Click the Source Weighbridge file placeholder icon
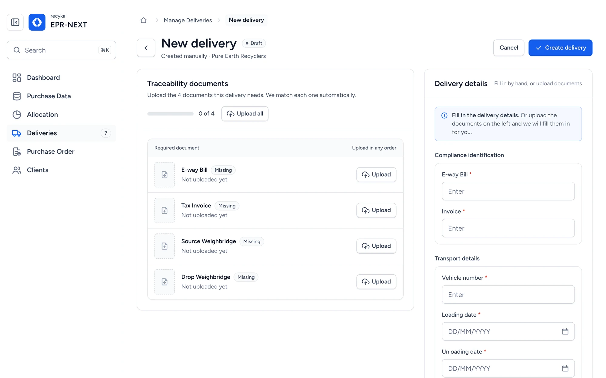This screenshot has width=606, height=378. pos(165,246)
